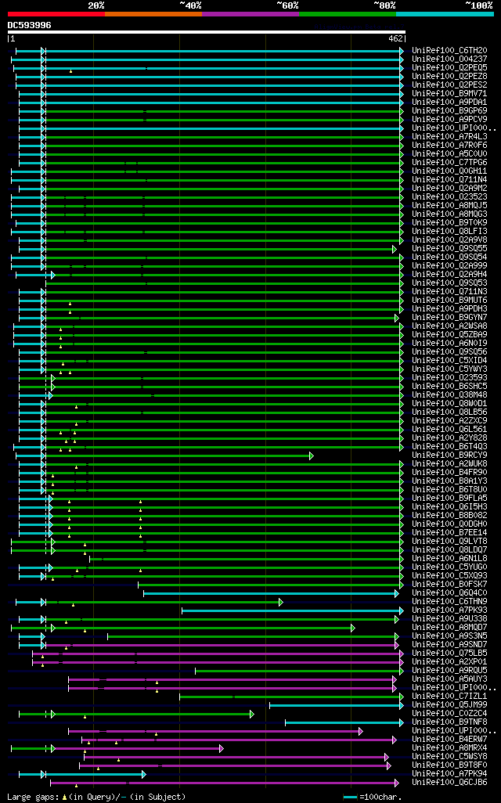Click the end arrowhead of UniRef100_A8MRX4 alignment
This screenshot has height=803, width=501.
pyautogui.click(x=222, y=749)
